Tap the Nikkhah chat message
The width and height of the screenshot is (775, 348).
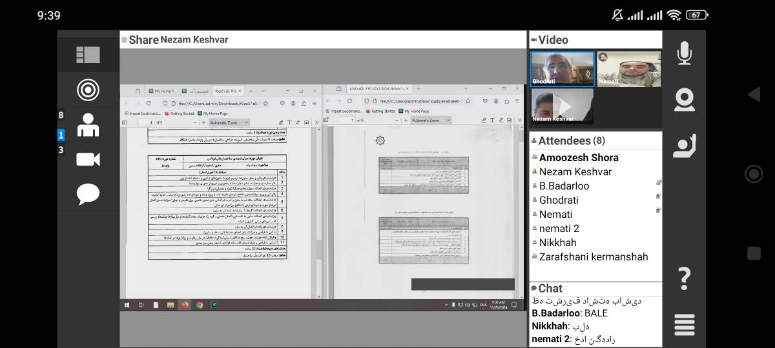[x=561, y=326]
